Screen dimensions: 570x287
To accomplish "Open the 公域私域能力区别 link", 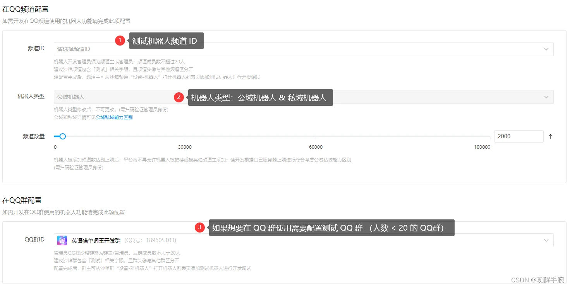I will [x=114, y=117].
